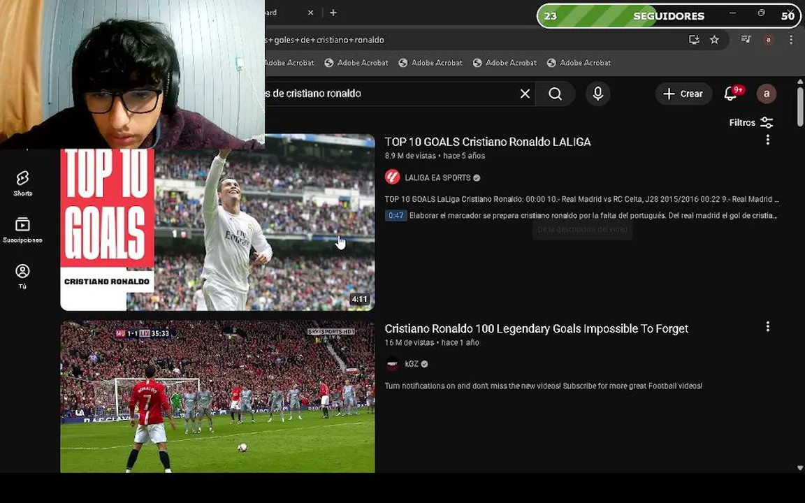Click the kGZ video description text
This screenshot has height=503, width=805.
(543, 386)
